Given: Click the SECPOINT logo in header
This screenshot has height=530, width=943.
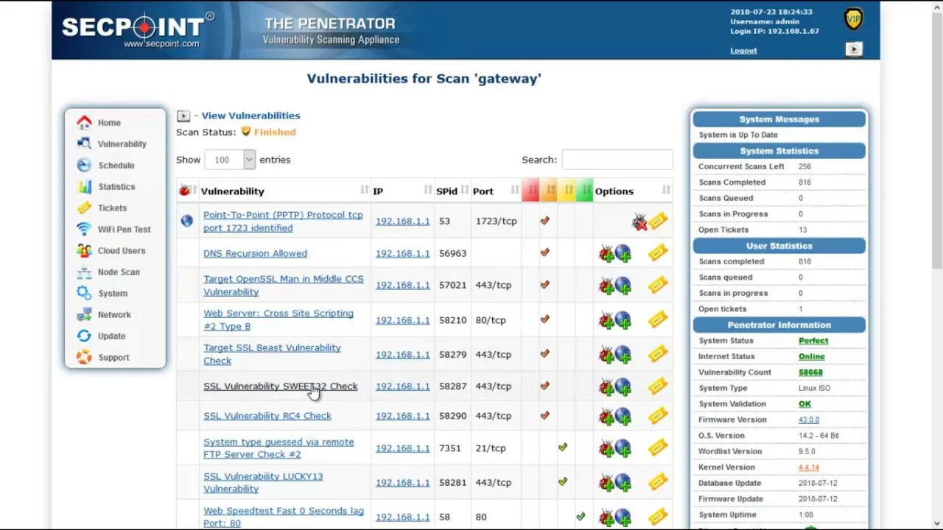Looking at the screenshot, I should [137, 29].
